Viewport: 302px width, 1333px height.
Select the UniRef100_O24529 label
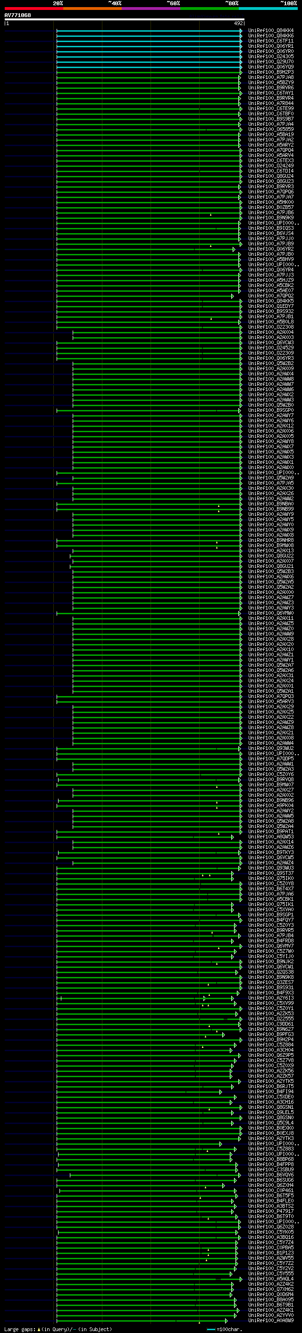pyautogui.click(x=271, y=348)
